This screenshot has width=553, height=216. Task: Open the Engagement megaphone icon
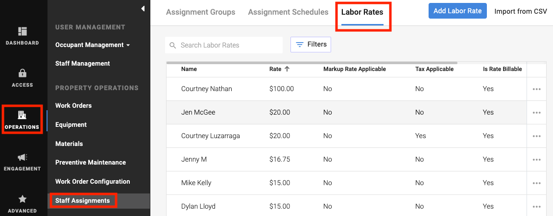click(x=23, y=157)
